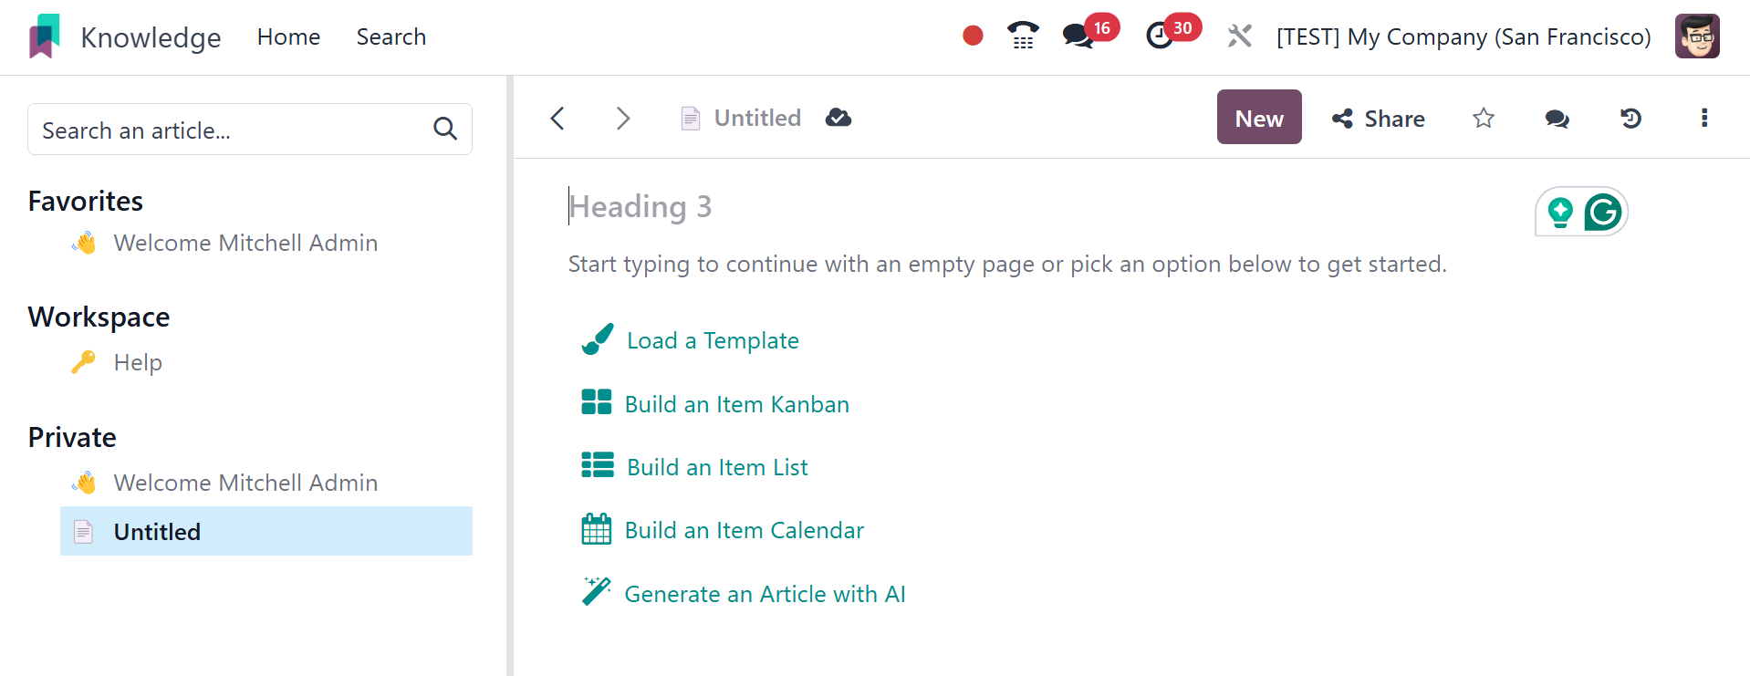Click the Load a Template link
This screenshot has width=1750, height=676.
(x=712, y=340)
